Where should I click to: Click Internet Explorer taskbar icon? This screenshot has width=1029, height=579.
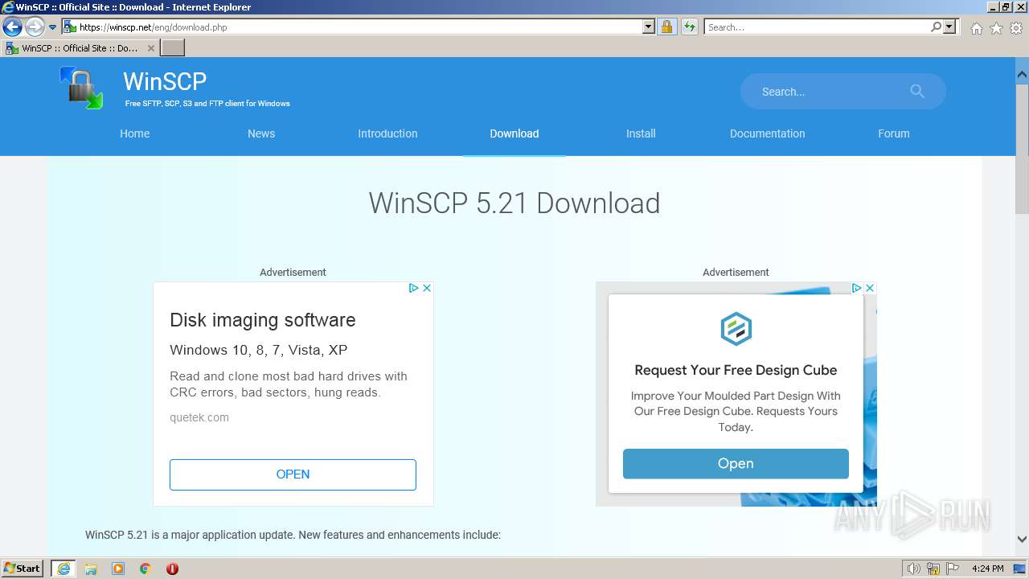tap(64, 569)
